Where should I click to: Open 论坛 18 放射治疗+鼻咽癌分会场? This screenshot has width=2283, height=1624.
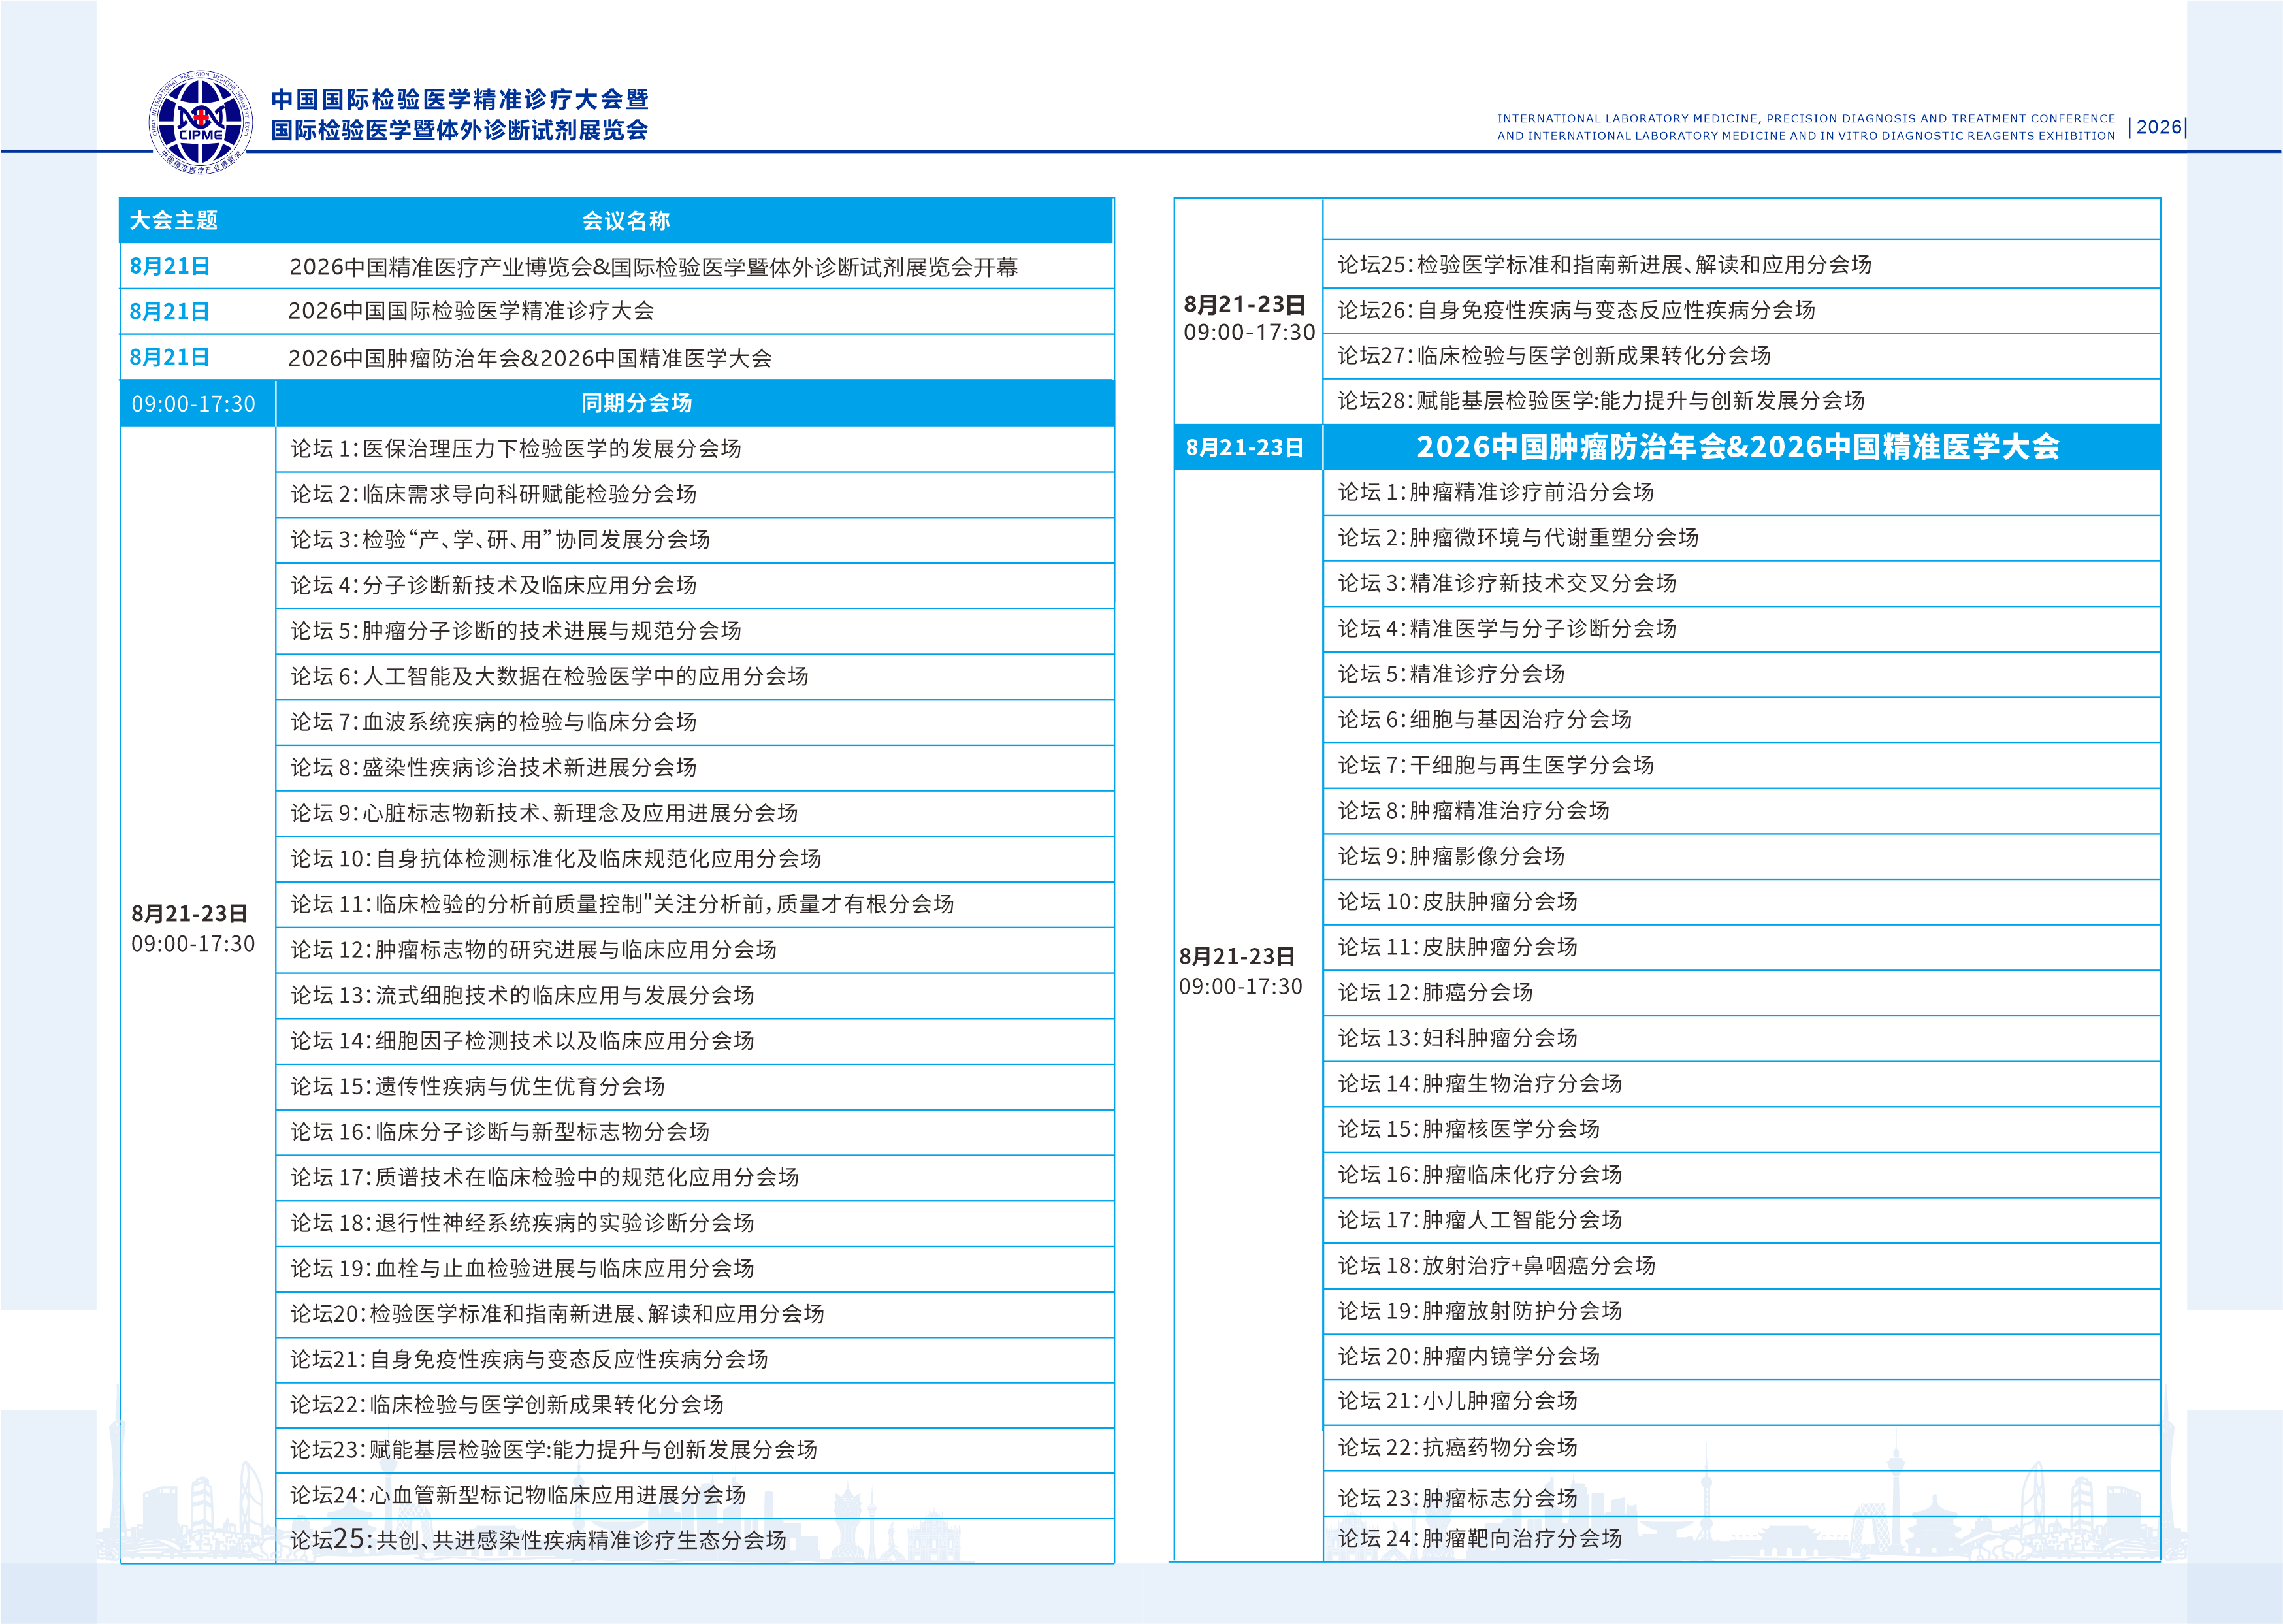point(1497,1266)
